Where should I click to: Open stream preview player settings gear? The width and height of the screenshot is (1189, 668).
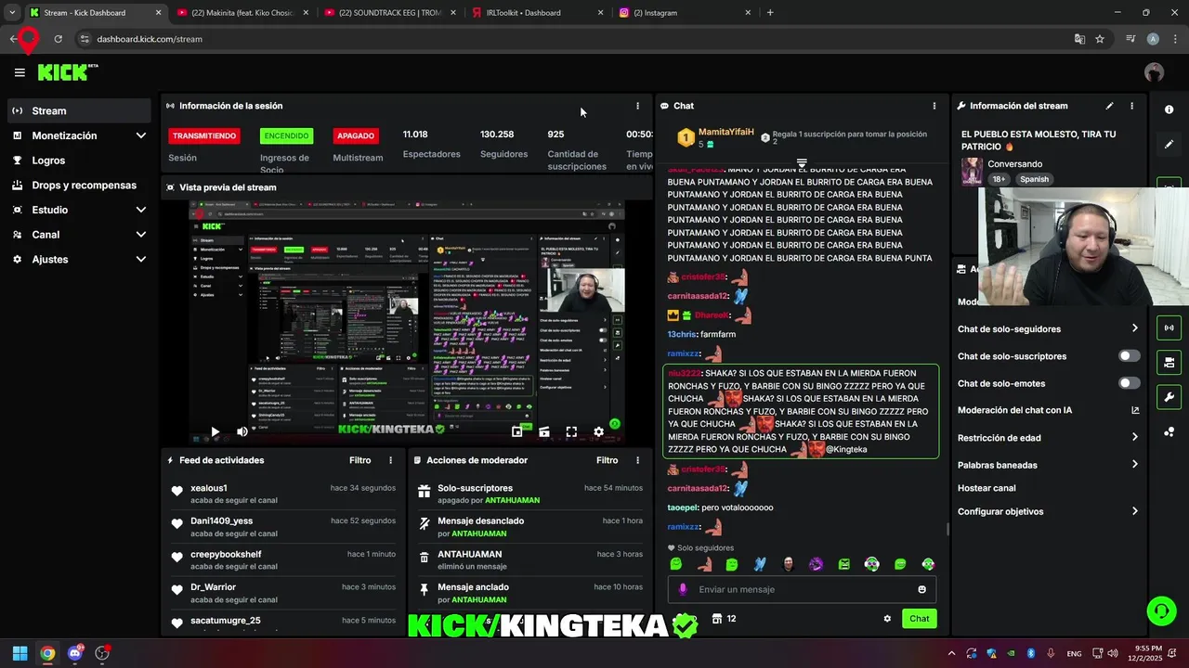tap(599, 431)
